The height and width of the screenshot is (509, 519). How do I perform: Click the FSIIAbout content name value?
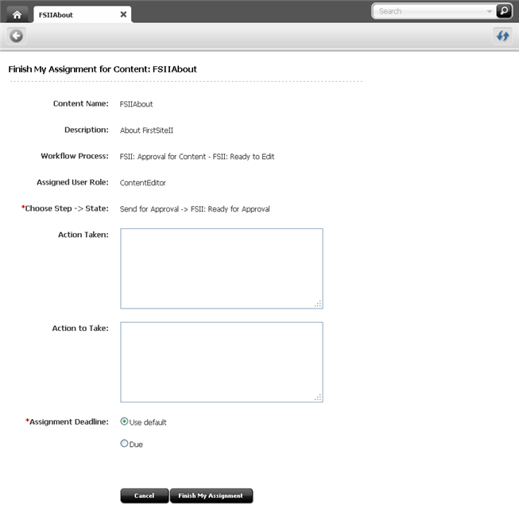[136, 104]
